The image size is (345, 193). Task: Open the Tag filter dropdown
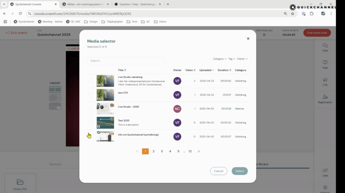232,59
